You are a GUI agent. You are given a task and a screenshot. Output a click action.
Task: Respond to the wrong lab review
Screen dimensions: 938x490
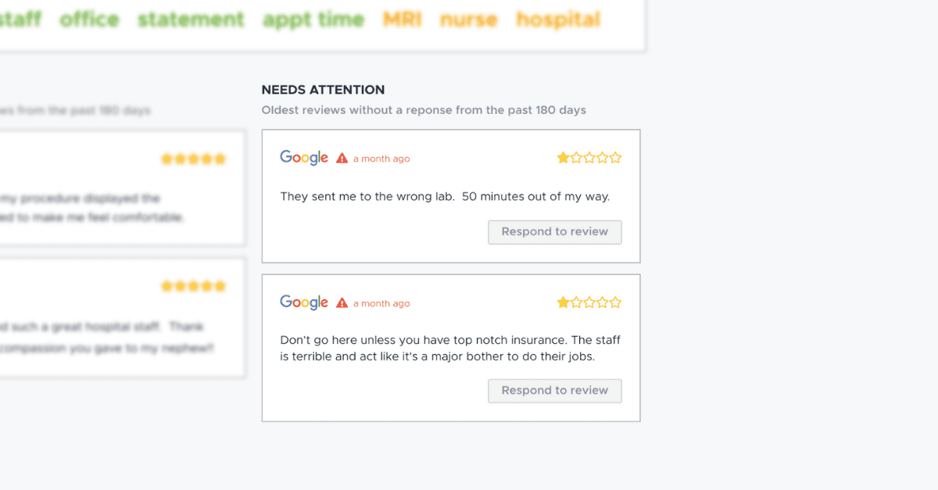pyautogui.click(x=555, y=232)
